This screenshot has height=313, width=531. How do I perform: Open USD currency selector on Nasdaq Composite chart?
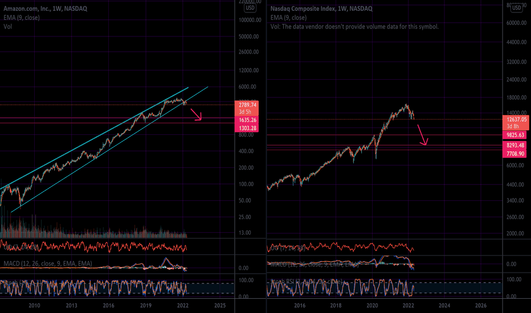[x=516, y=8]
